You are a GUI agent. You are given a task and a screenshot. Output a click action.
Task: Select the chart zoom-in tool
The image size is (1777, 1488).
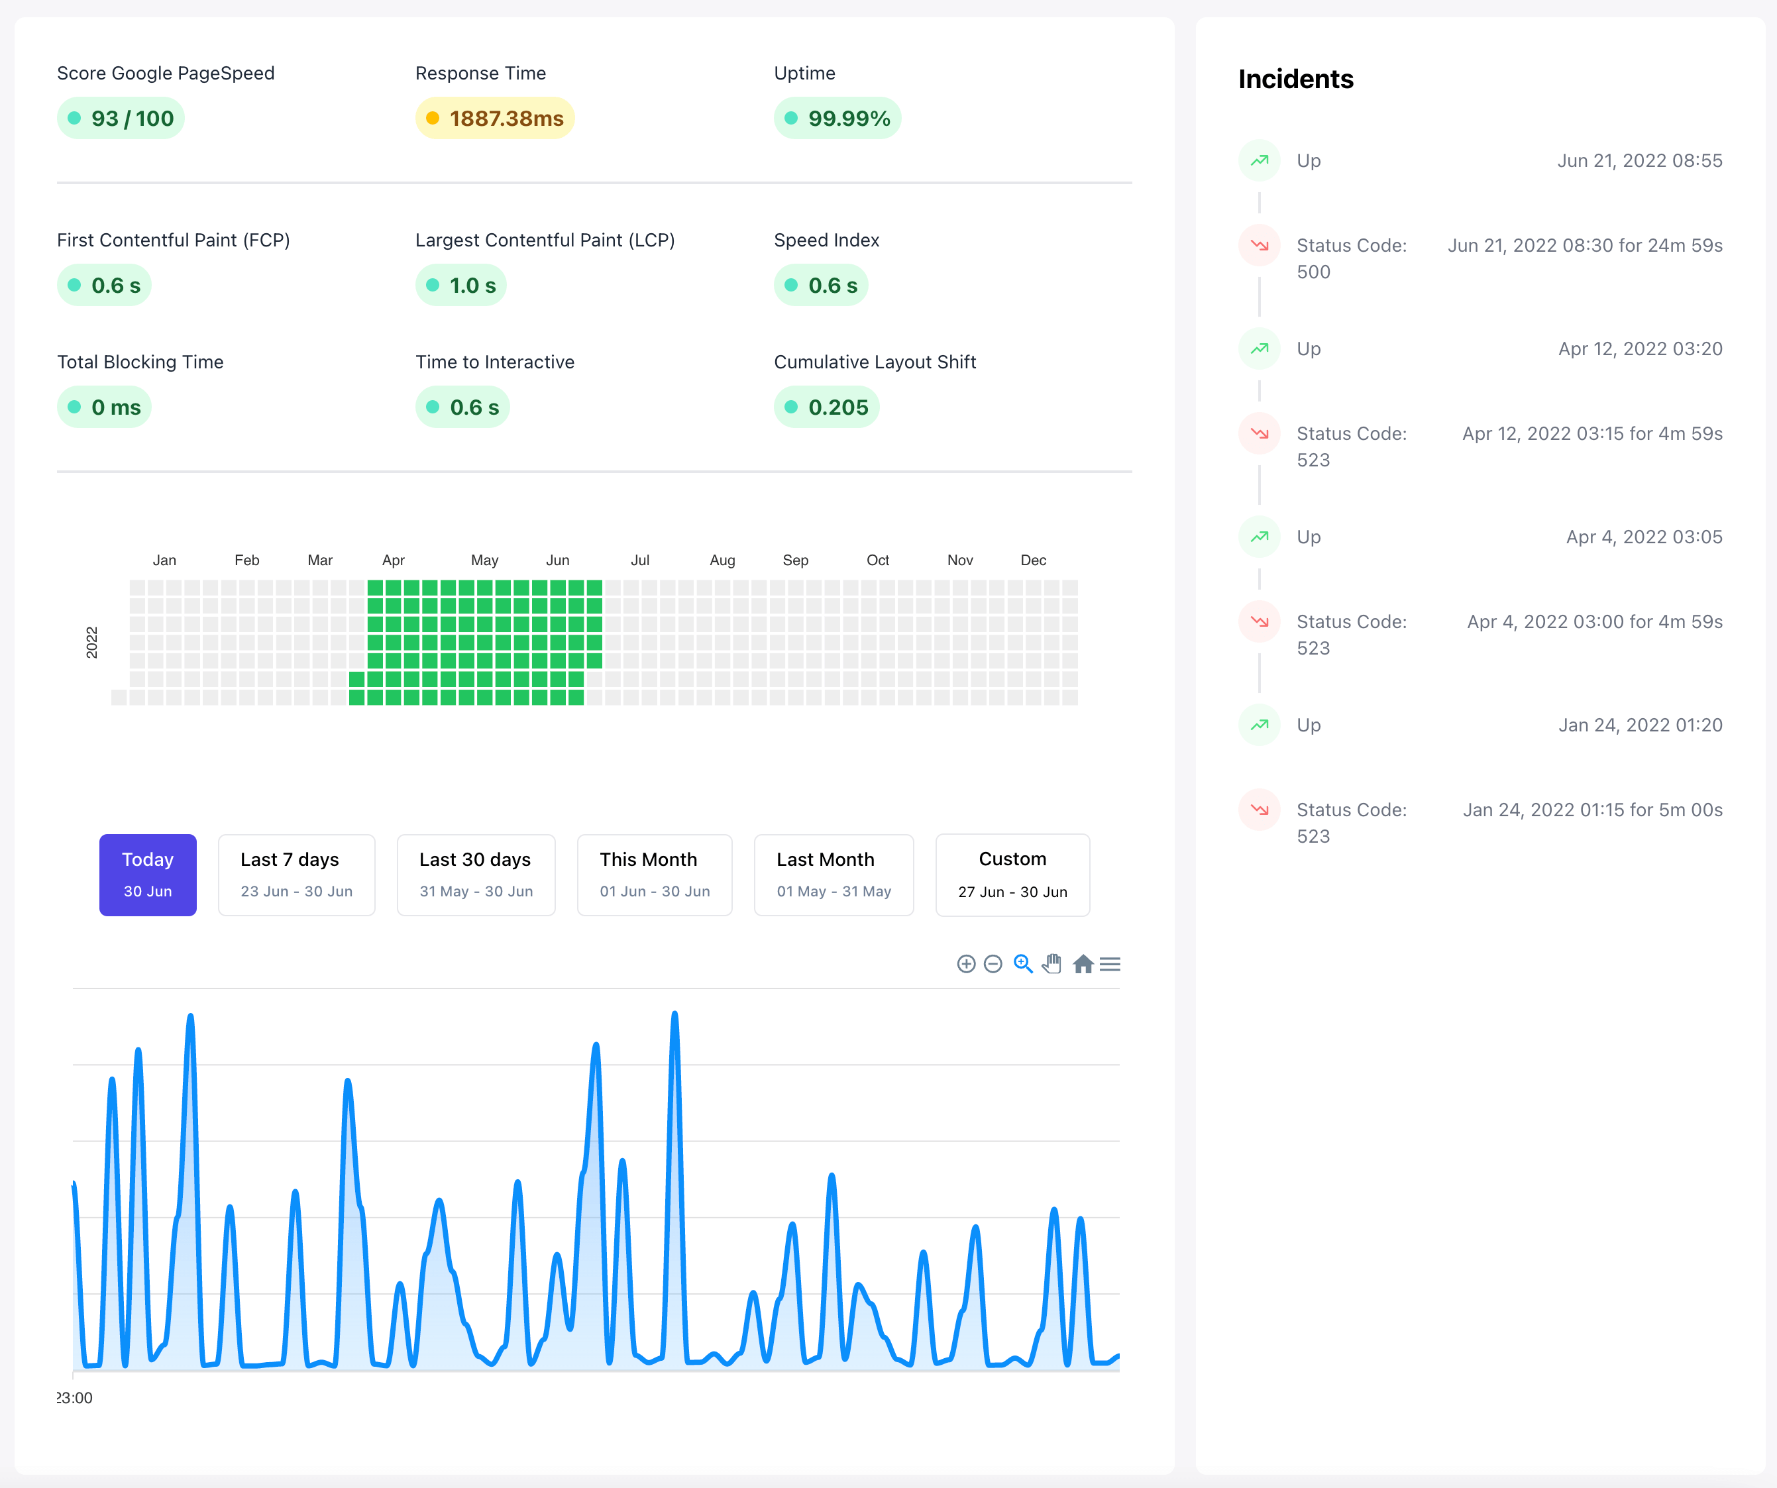[x=967, y=963]
